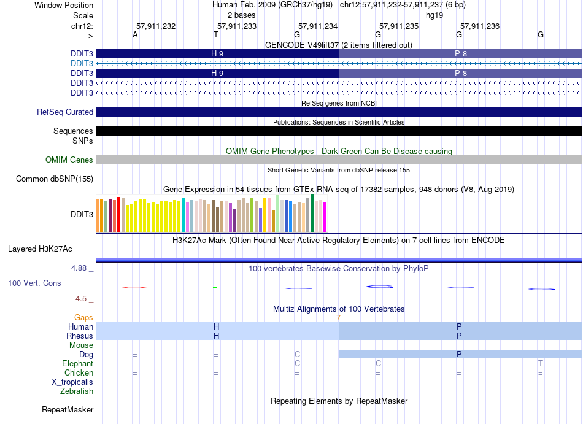Open the H3K27Ac Mark track title
The height and width of the screenshot is (424, 583).
339,240
